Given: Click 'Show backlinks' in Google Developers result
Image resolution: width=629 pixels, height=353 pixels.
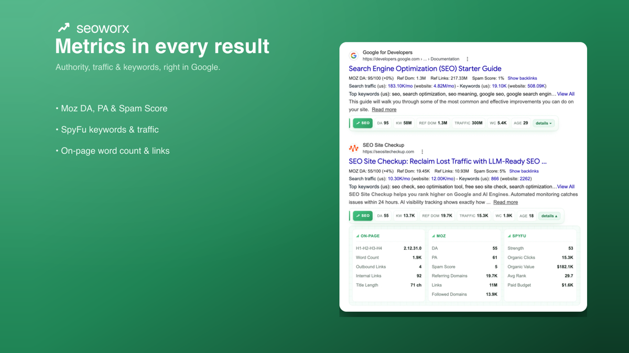Looking at the screenshot, I should point(522,78).
